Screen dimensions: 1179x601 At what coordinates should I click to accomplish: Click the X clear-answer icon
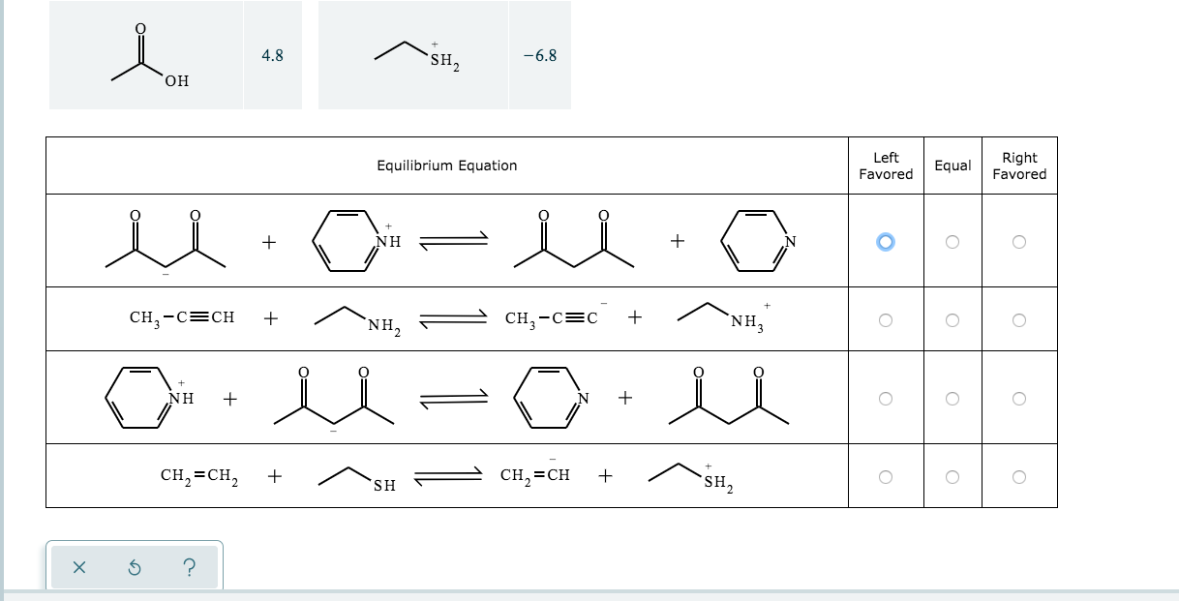pos(79,567)
